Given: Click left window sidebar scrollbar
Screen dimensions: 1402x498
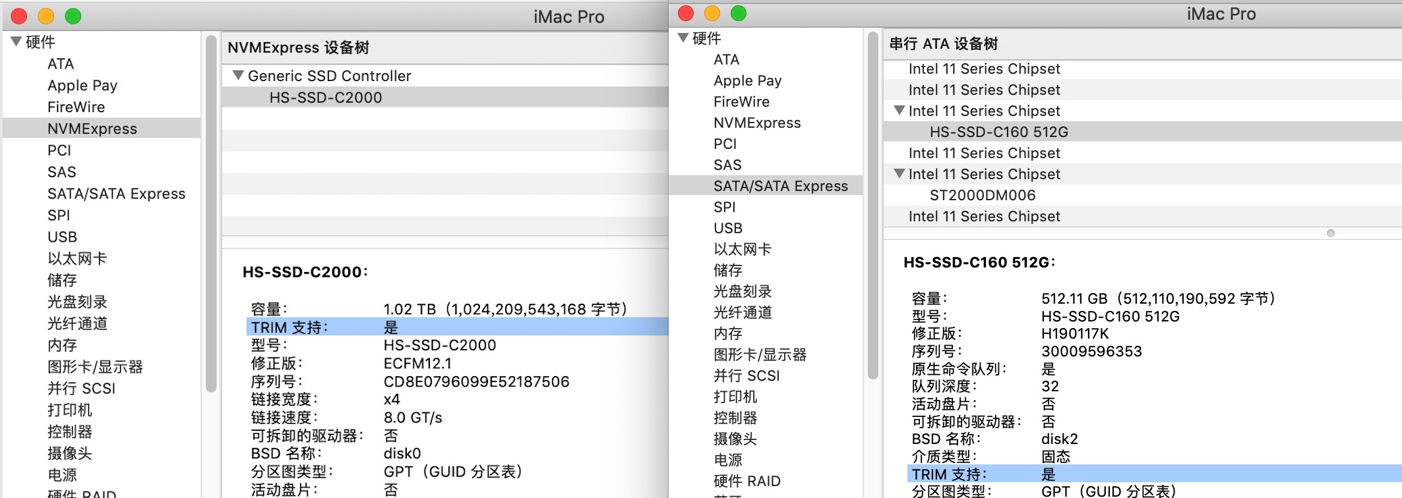Looking at the screenshot, I should tap(211, 214).
